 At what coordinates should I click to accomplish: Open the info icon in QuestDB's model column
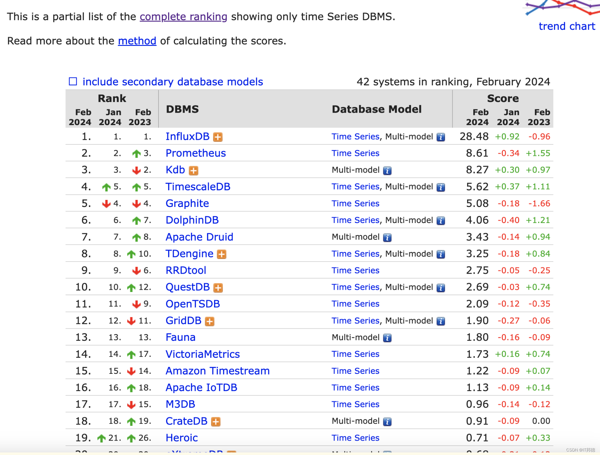[441, 288]
